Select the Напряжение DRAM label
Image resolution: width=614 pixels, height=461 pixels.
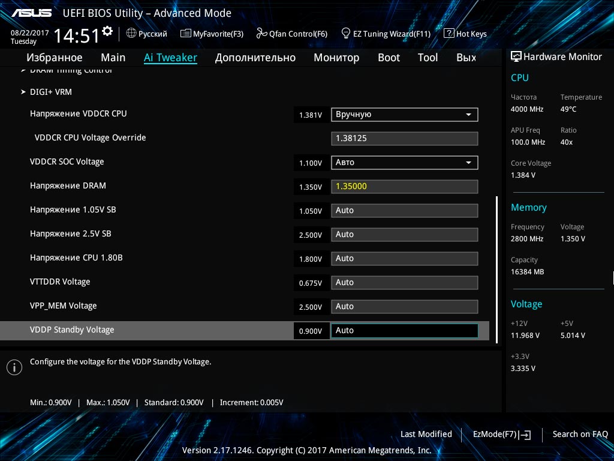point(68,186)
